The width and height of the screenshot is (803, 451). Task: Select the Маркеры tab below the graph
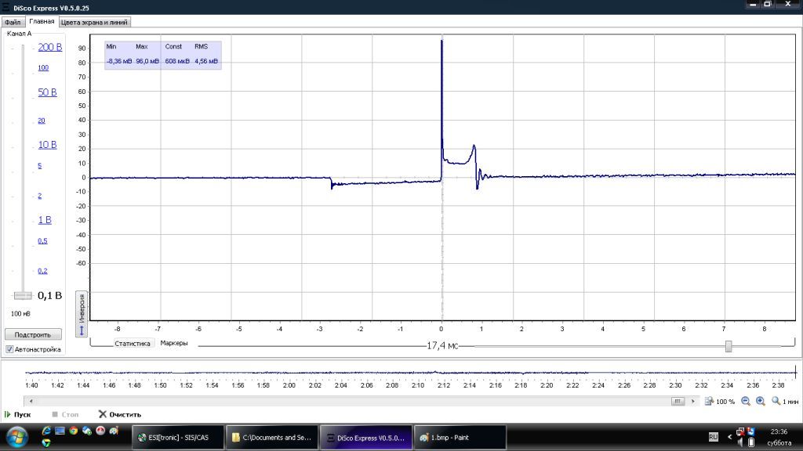174,343
